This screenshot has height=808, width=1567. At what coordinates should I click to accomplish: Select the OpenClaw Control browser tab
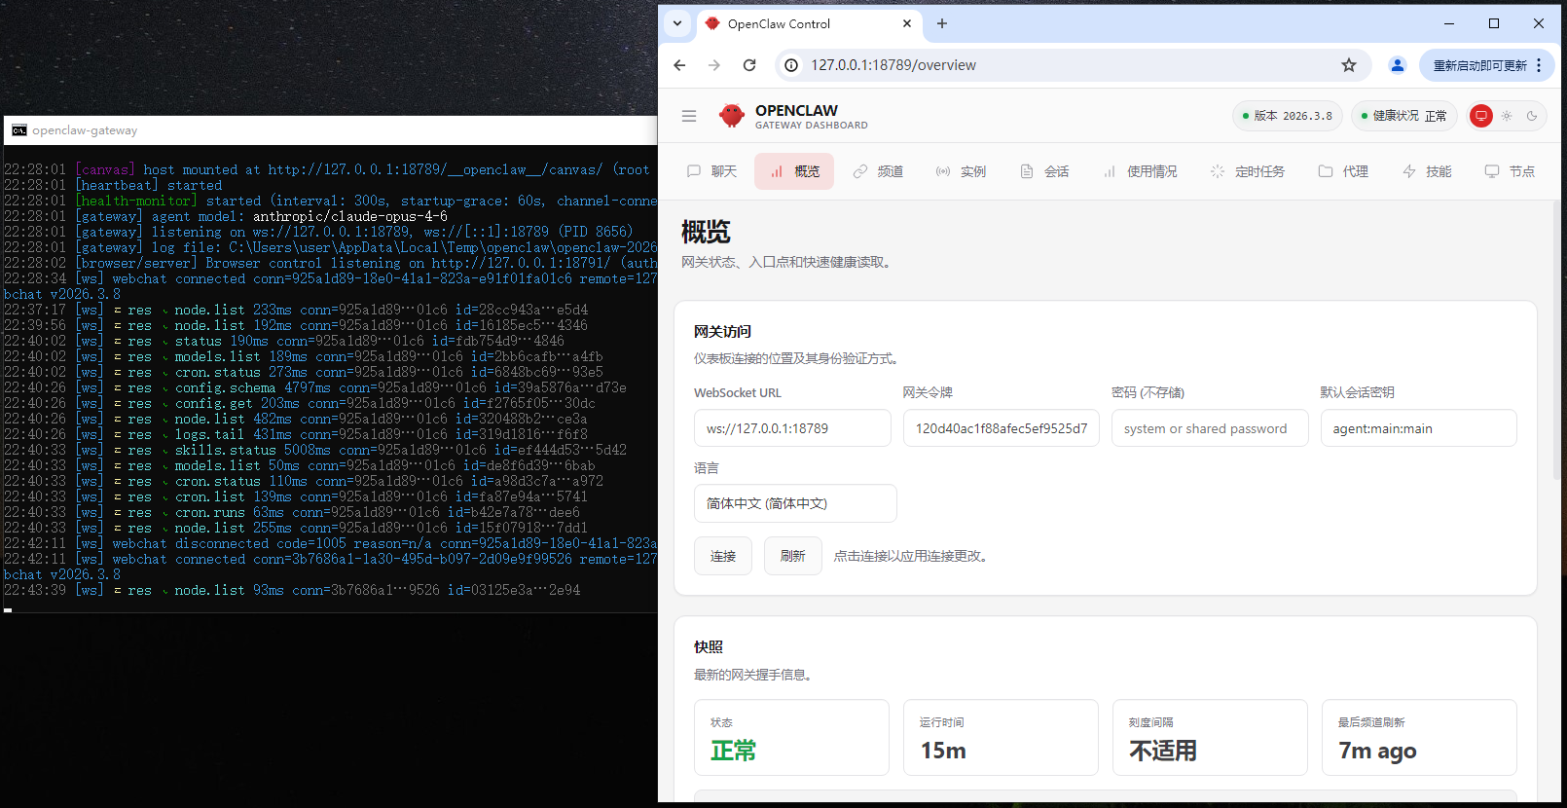click(808, 23)
